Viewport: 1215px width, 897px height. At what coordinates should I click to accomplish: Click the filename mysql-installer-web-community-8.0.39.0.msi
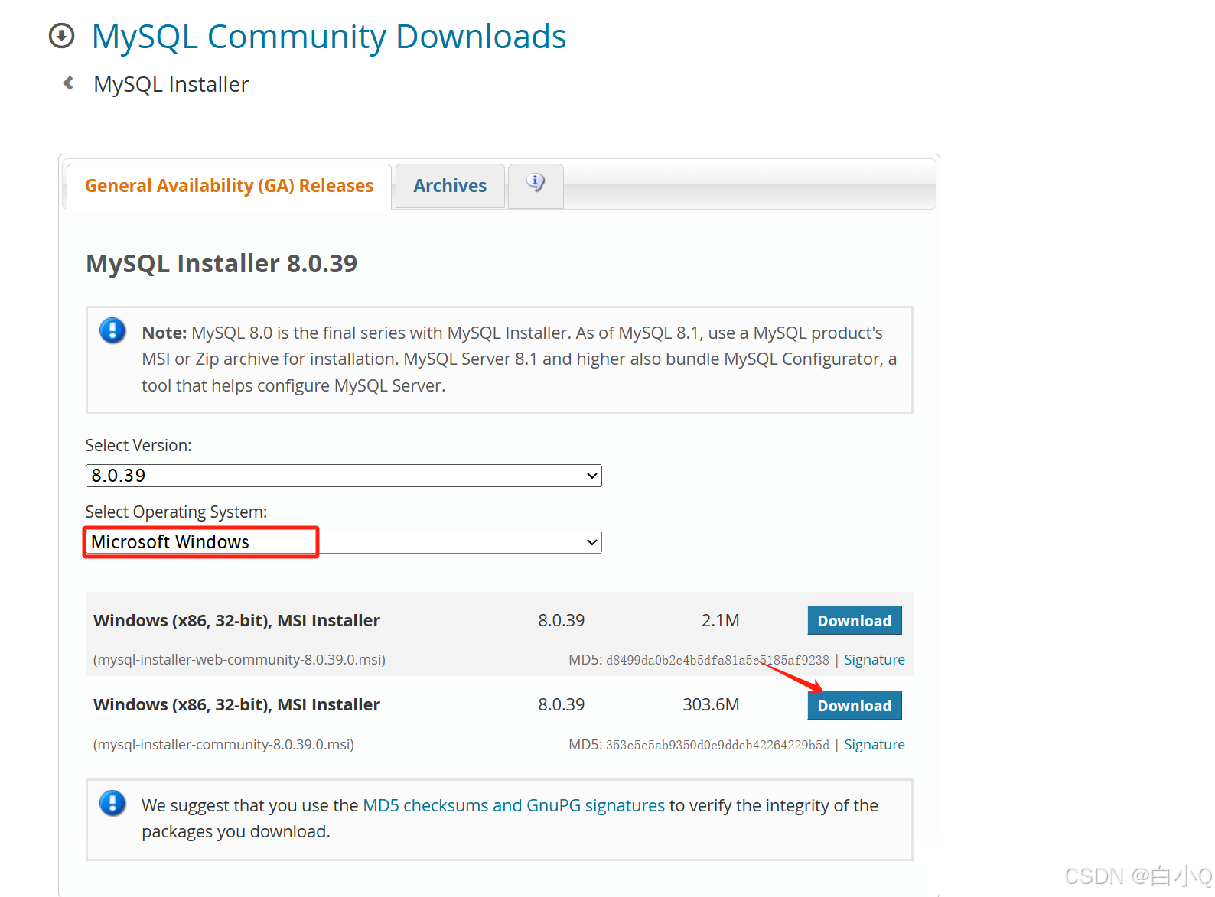point(239,659)
